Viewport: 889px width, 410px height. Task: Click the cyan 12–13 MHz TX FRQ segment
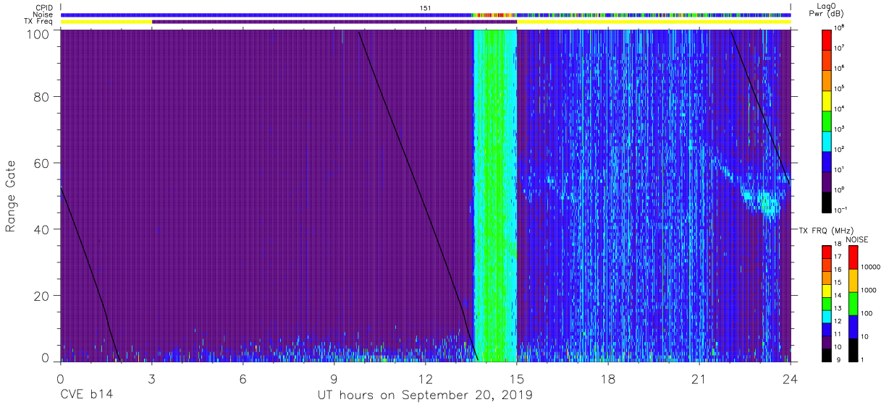point(827,316)
